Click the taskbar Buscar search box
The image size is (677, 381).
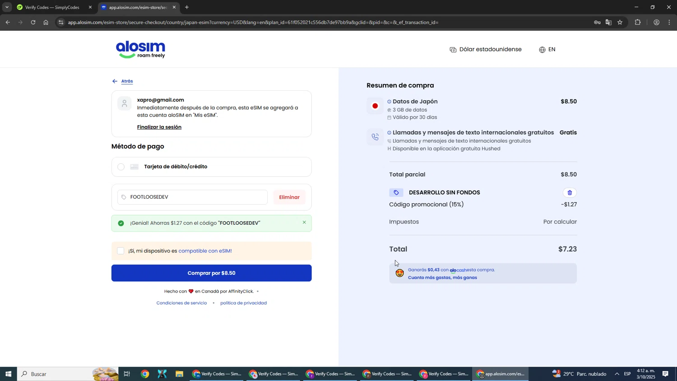pyautogui.click(x=68, y=374)
